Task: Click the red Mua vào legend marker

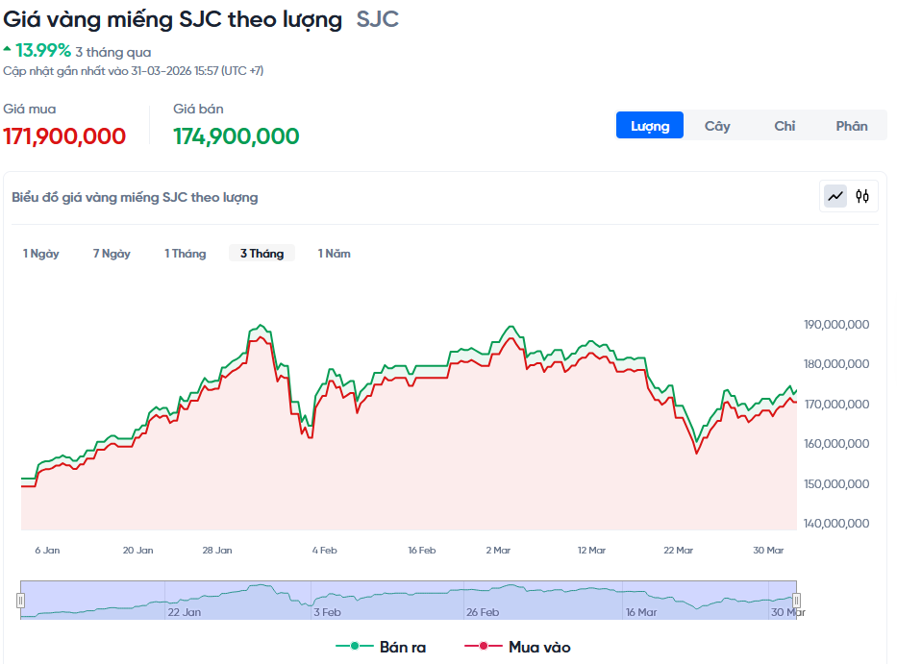Action: [483, 647]
